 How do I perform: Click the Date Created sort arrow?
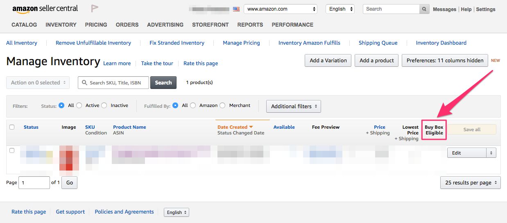(251, 127)
